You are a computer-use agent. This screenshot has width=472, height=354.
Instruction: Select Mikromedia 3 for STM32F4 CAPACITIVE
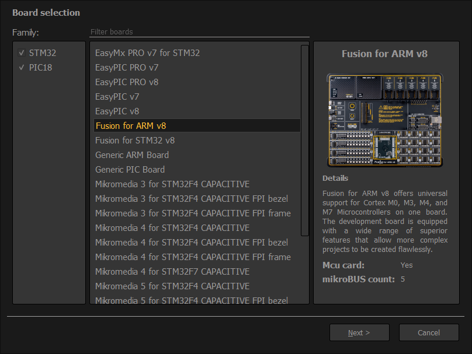197,184
